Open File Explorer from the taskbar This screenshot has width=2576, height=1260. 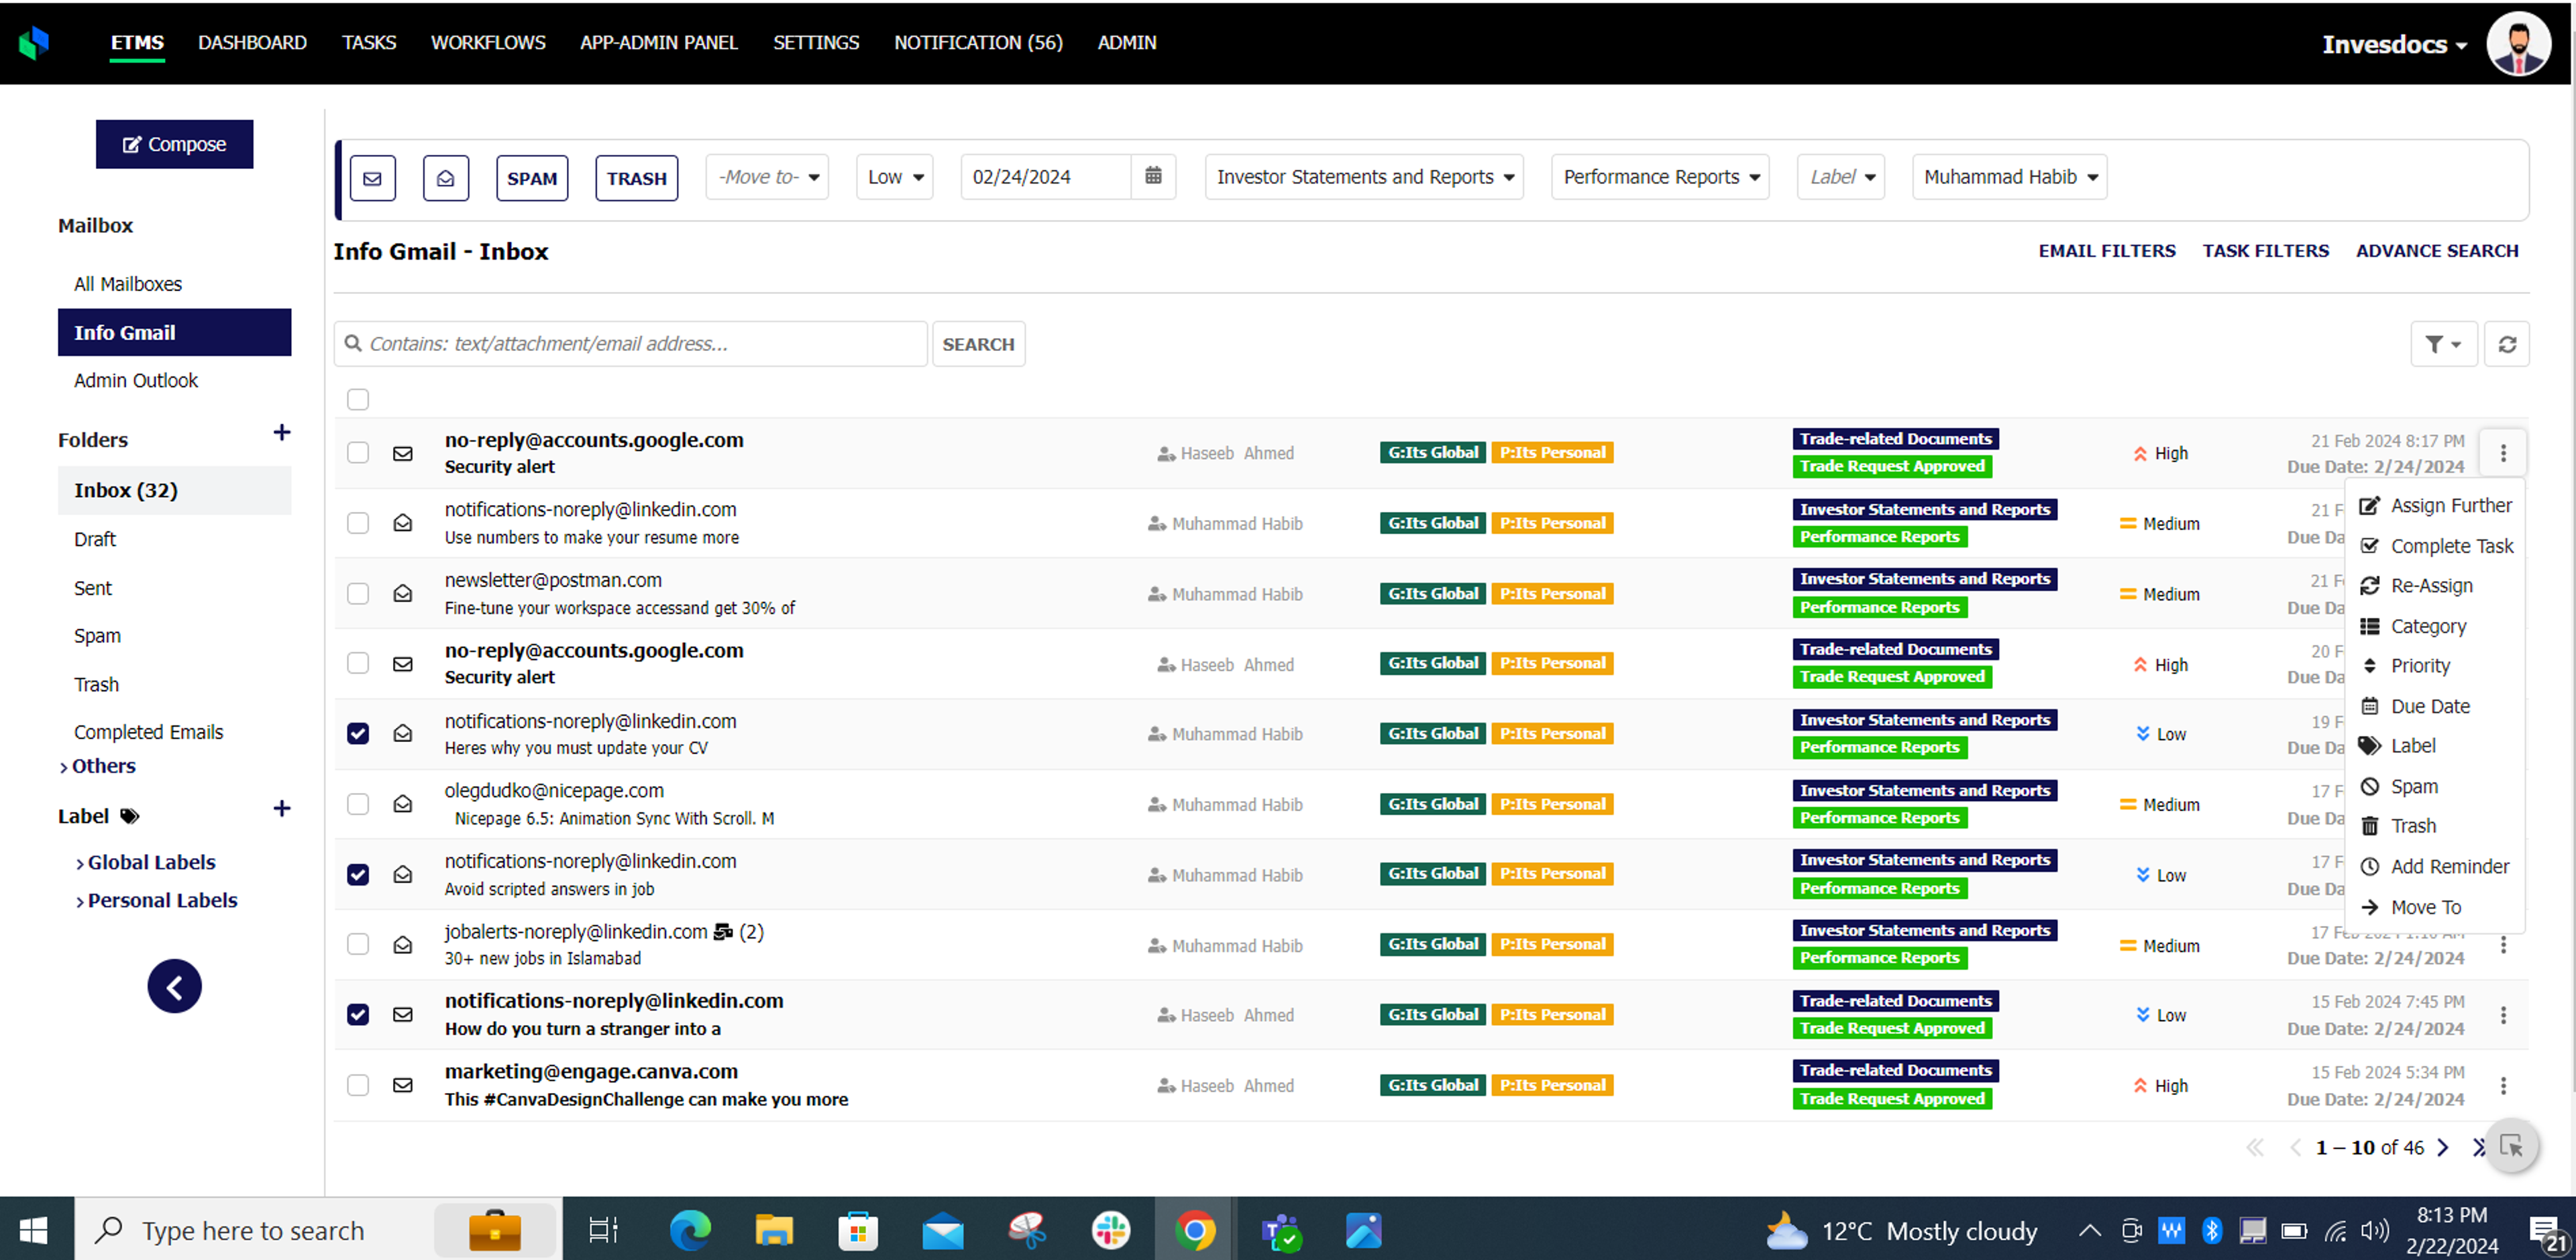click(773, 1230)
